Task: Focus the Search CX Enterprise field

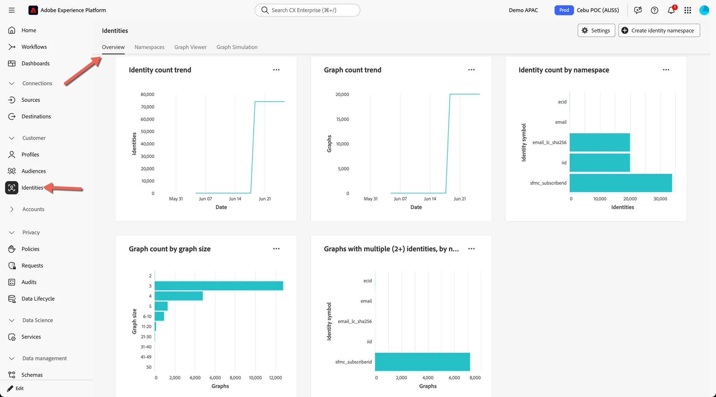Action: pos(307,10)
